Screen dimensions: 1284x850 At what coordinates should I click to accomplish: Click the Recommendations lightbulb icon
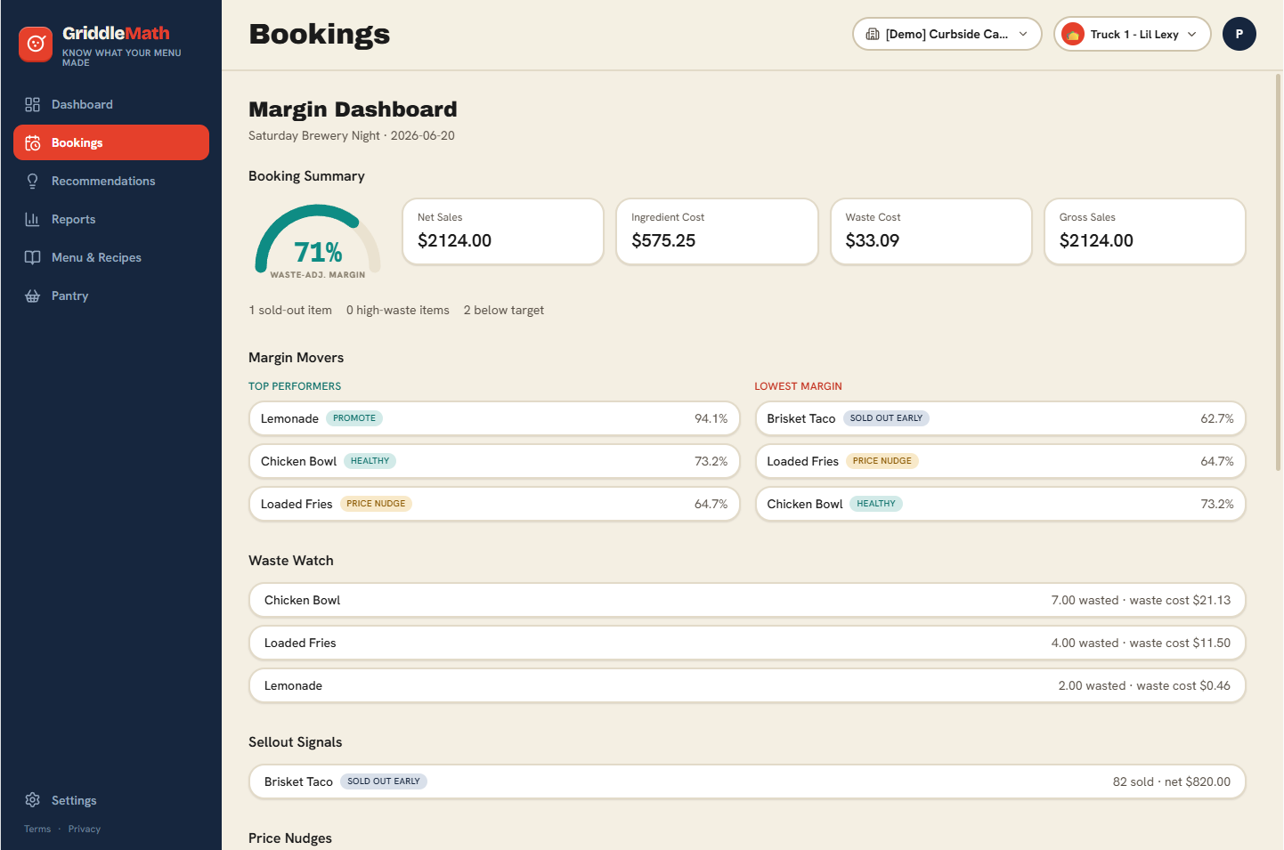[x=33, y=181]
